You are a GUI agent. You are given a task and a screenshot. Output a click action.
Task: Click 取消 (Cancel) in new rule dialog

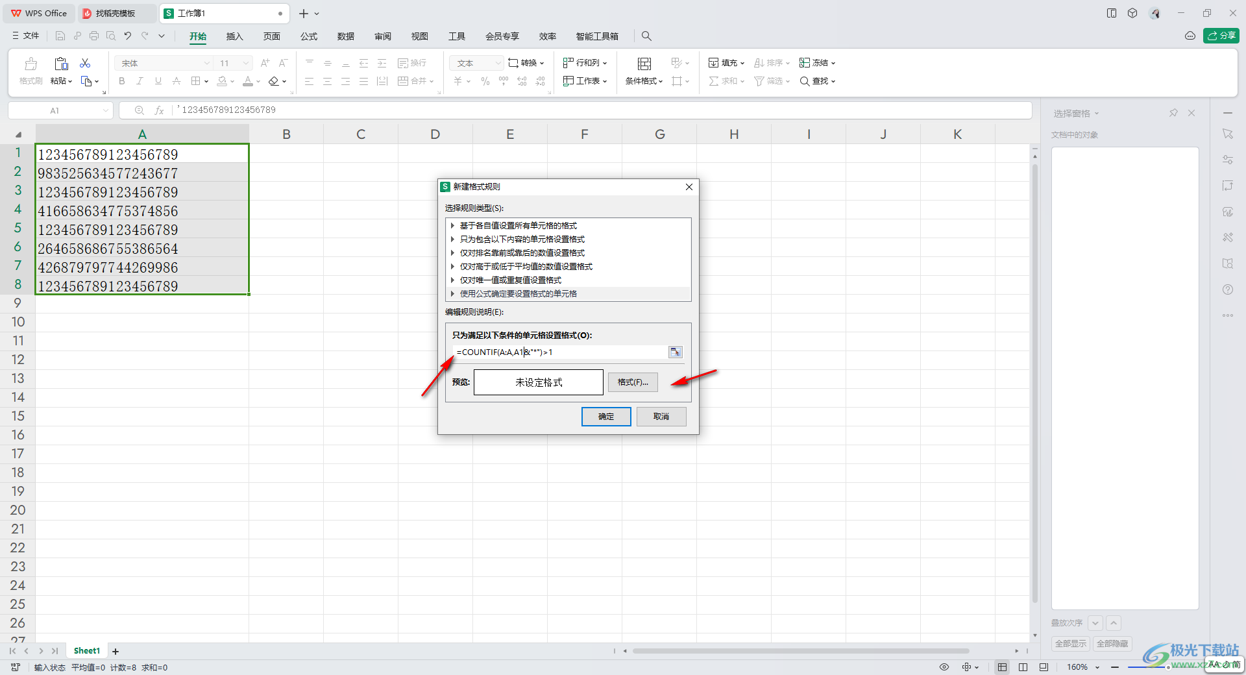coord(661,417)
